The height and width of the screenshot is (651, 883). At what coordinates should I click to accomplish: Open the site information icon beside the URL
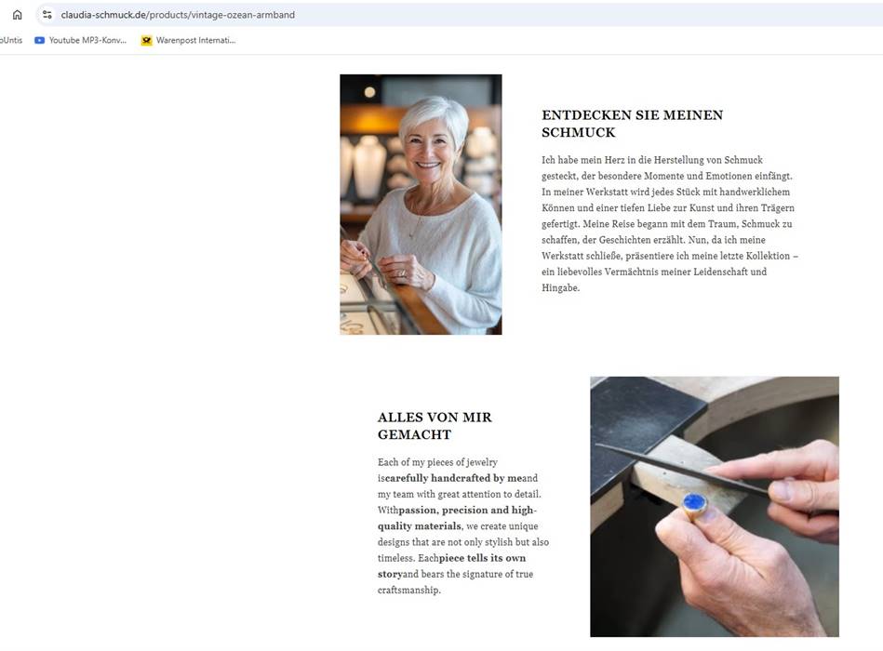click(47, 15)
